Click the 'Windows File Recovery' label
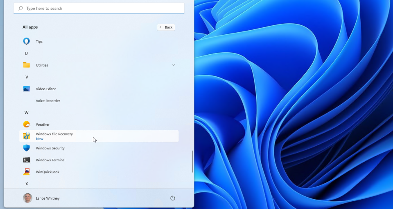The height and width of the screenshot is (209, 393). (x=54, y=134)
